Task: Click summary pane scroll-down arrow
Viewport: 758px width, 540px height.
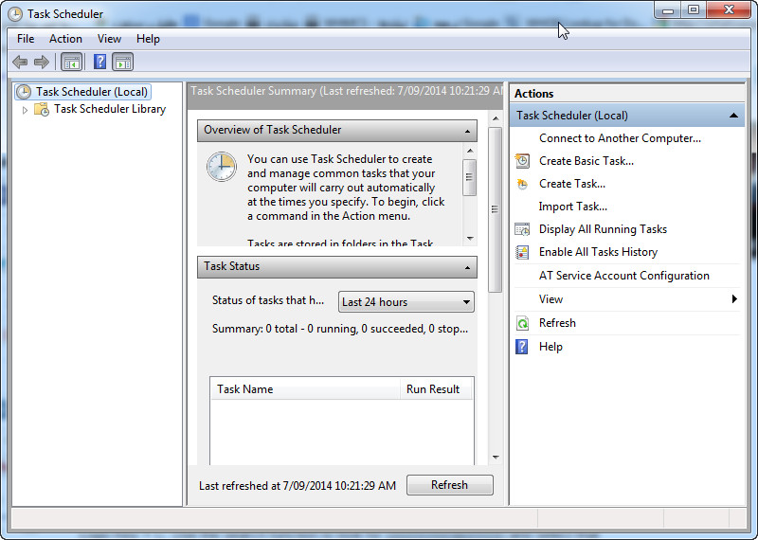Action: tap(495, 458)
